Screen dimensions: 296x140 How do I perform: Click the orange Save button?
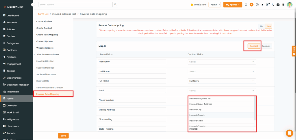(63, 136)
